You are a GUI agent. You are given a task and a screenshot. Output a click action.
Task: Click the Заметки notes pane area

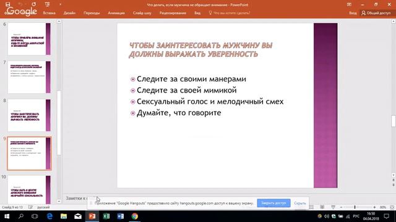tap(75, 199)
